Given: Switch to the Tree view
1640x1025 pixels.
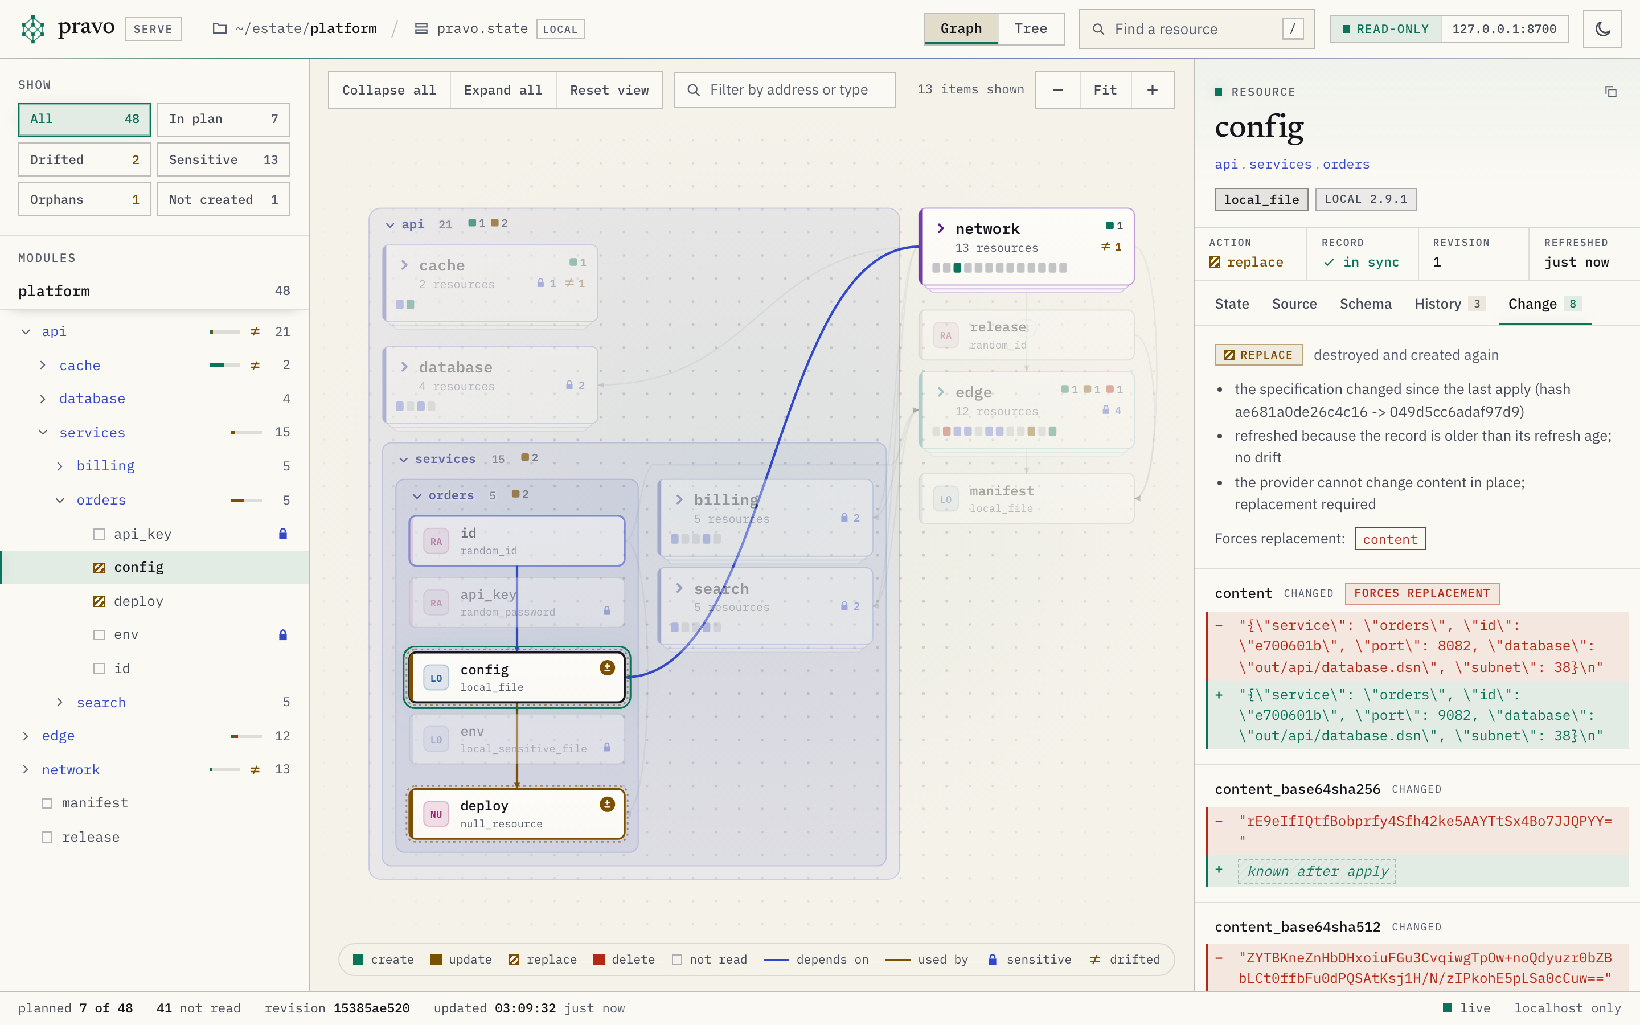Looking at the screenshot, I should click(x=1030, y=29).
